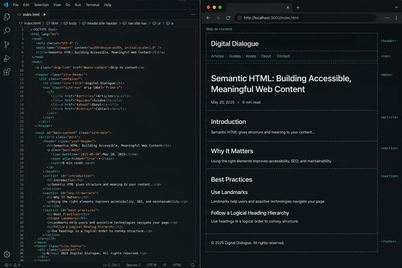This screenshot has height=268, width=402.
Task: Open the Search view in activity bar
Action: tap(7, 31)
